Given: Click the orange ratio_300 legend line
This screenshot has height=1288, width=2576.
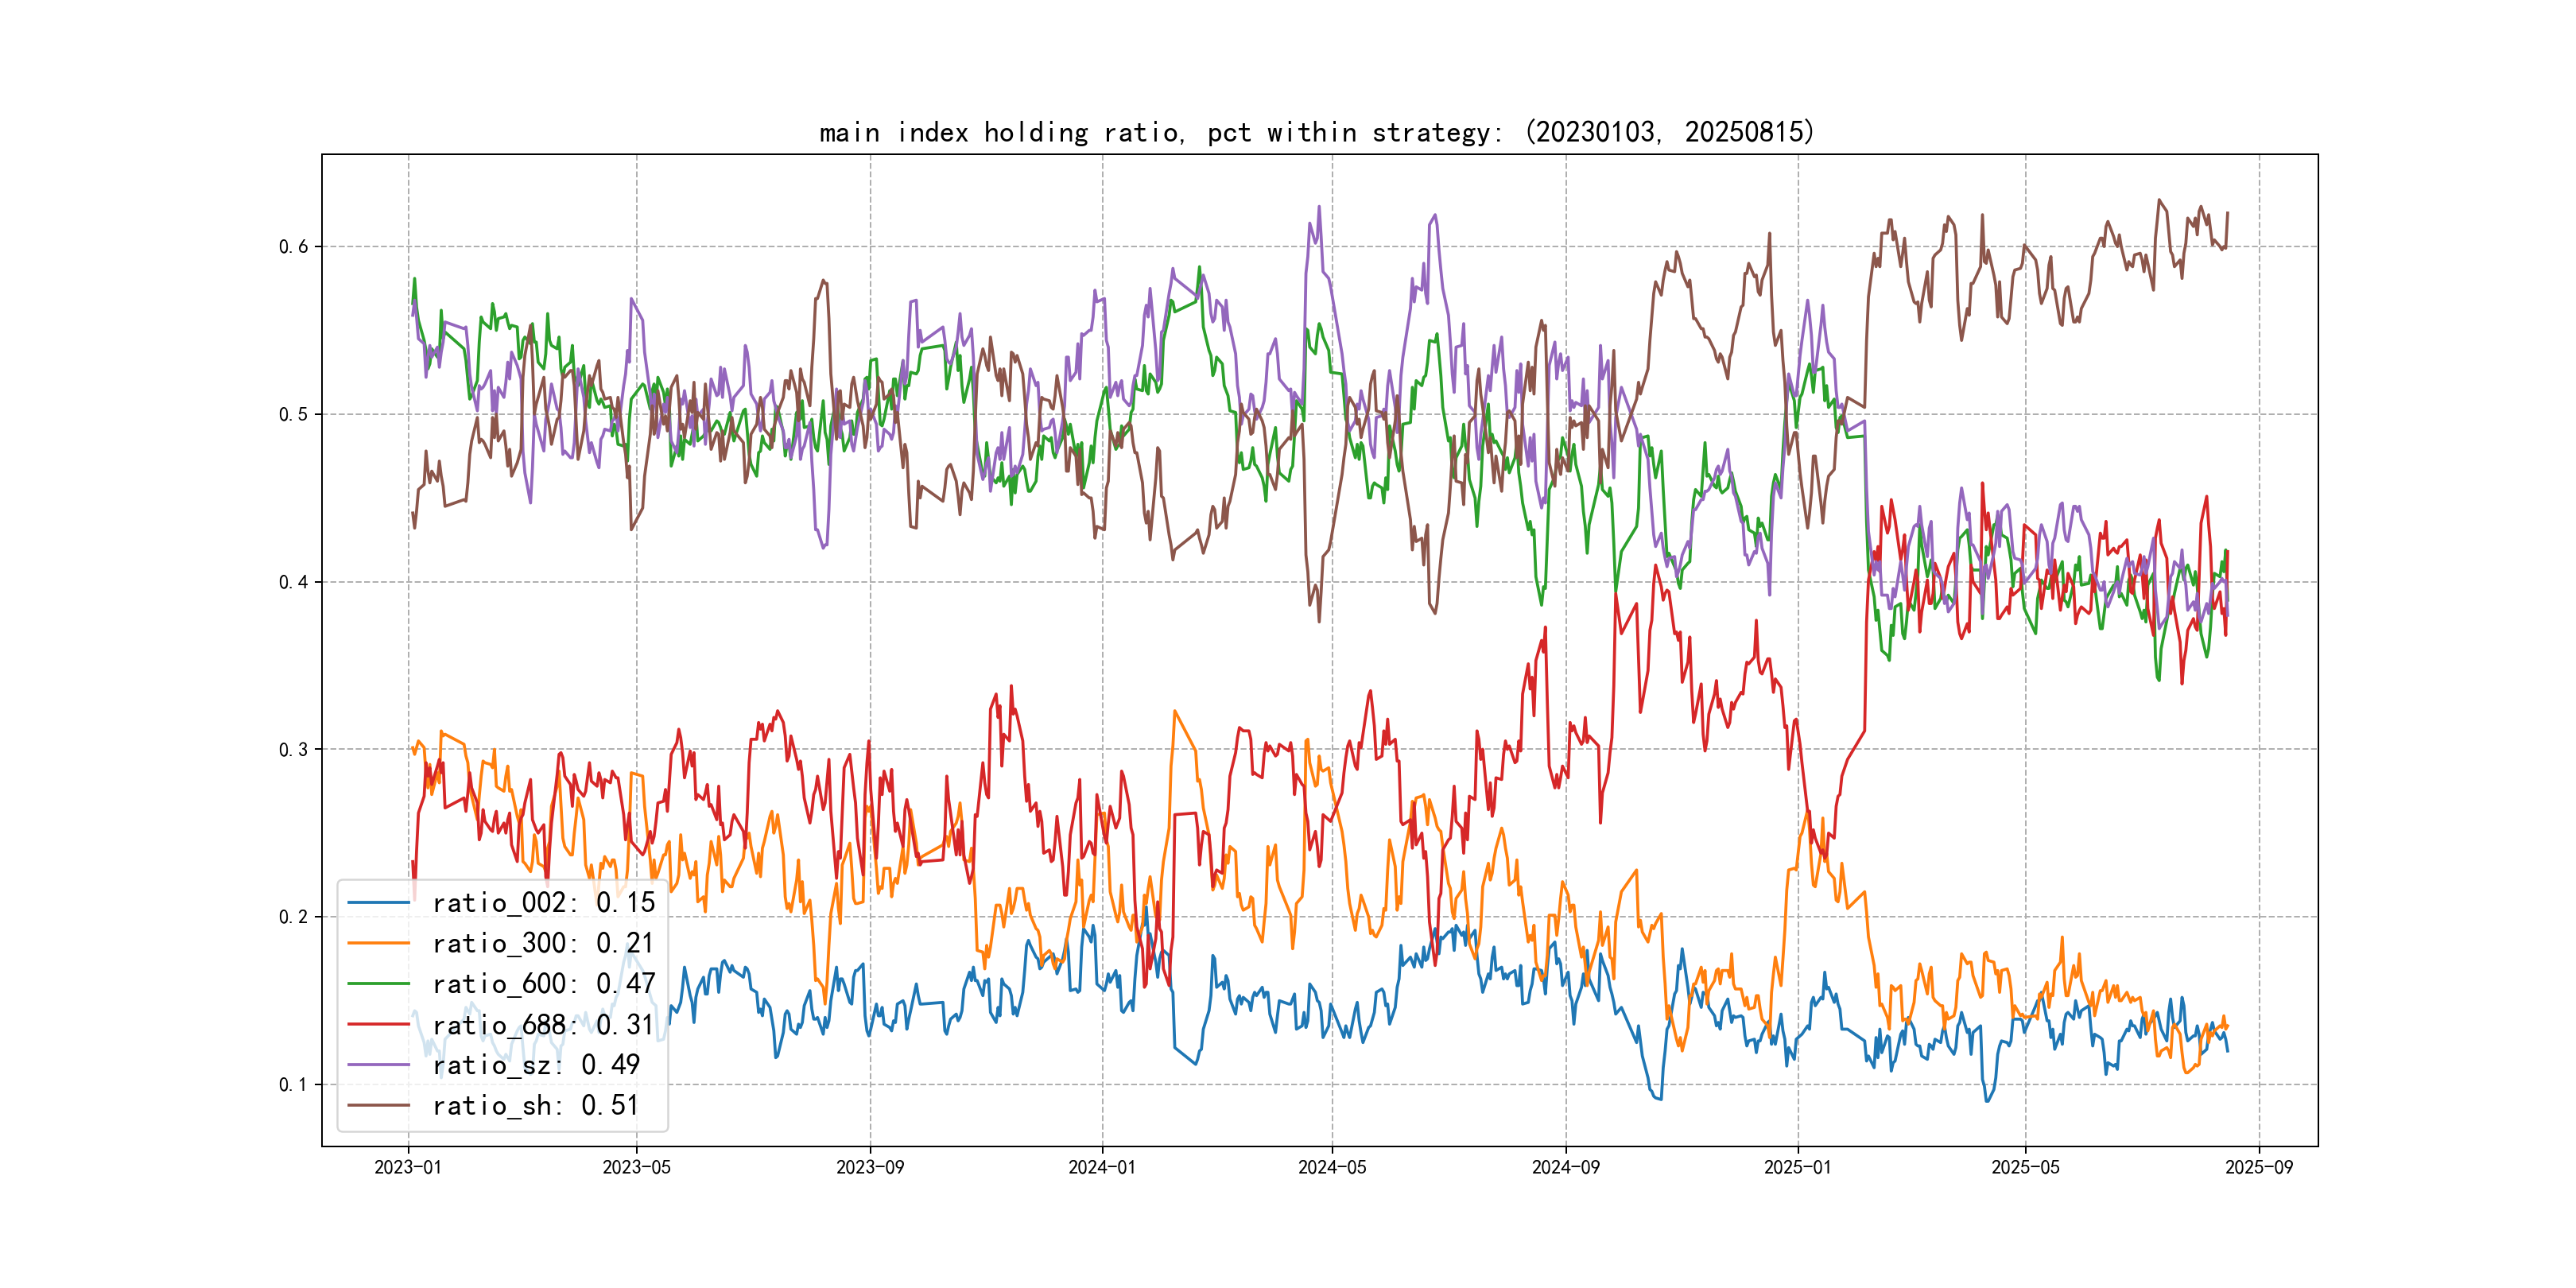Looking at the screenshot, I should pos(378,943).
